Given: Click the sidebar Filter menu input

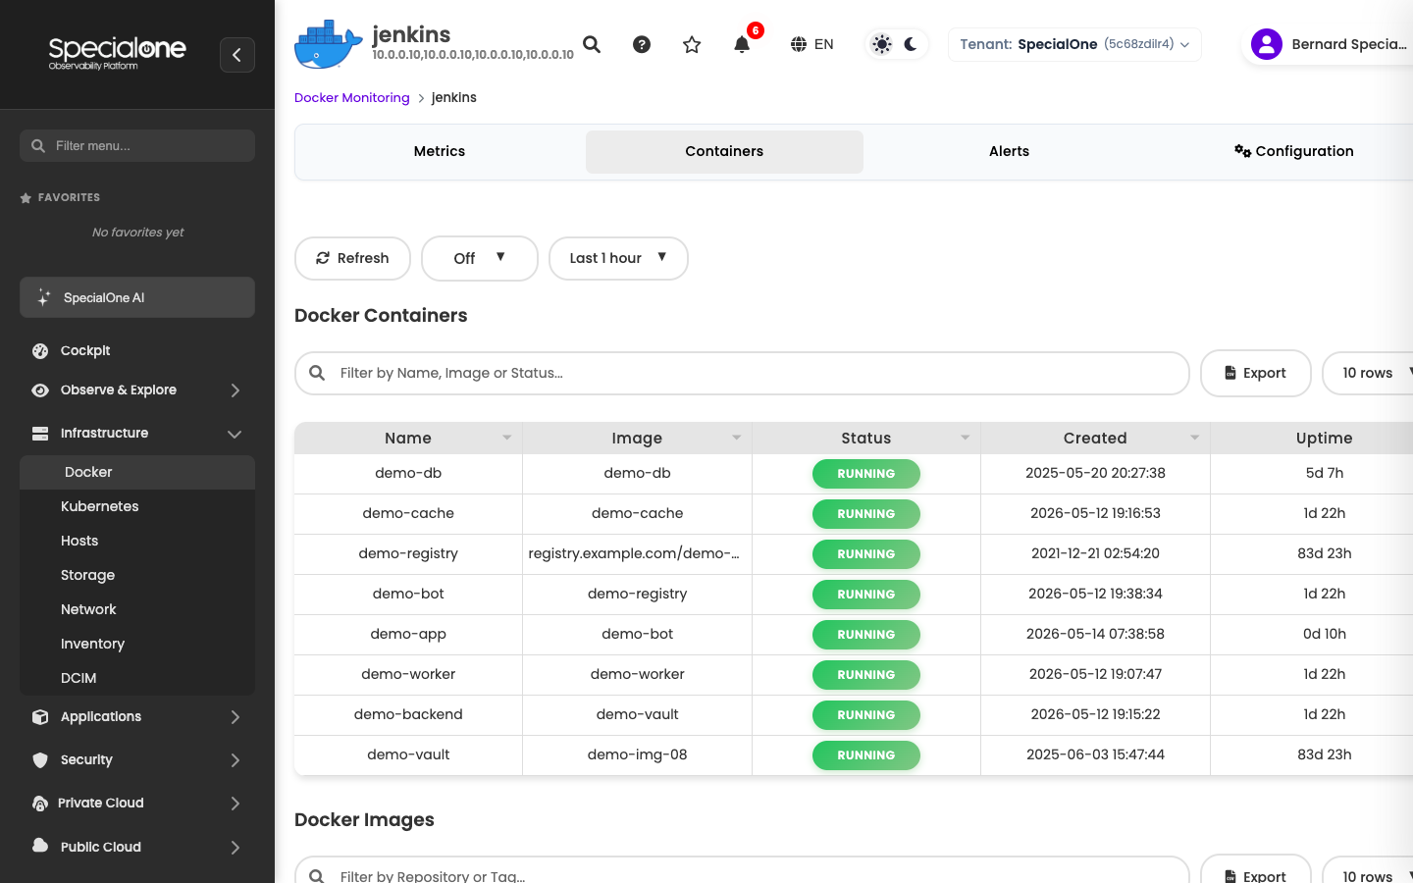Looking at the screenshot, I should coord(137,145).
